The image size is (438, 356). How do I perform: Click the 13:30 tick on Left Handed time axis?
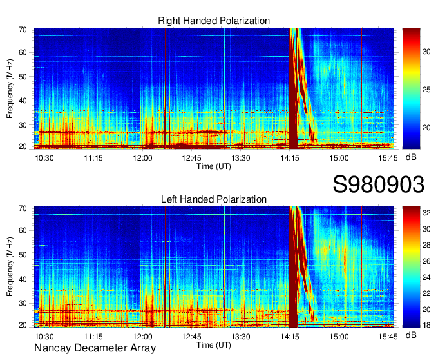240,337
